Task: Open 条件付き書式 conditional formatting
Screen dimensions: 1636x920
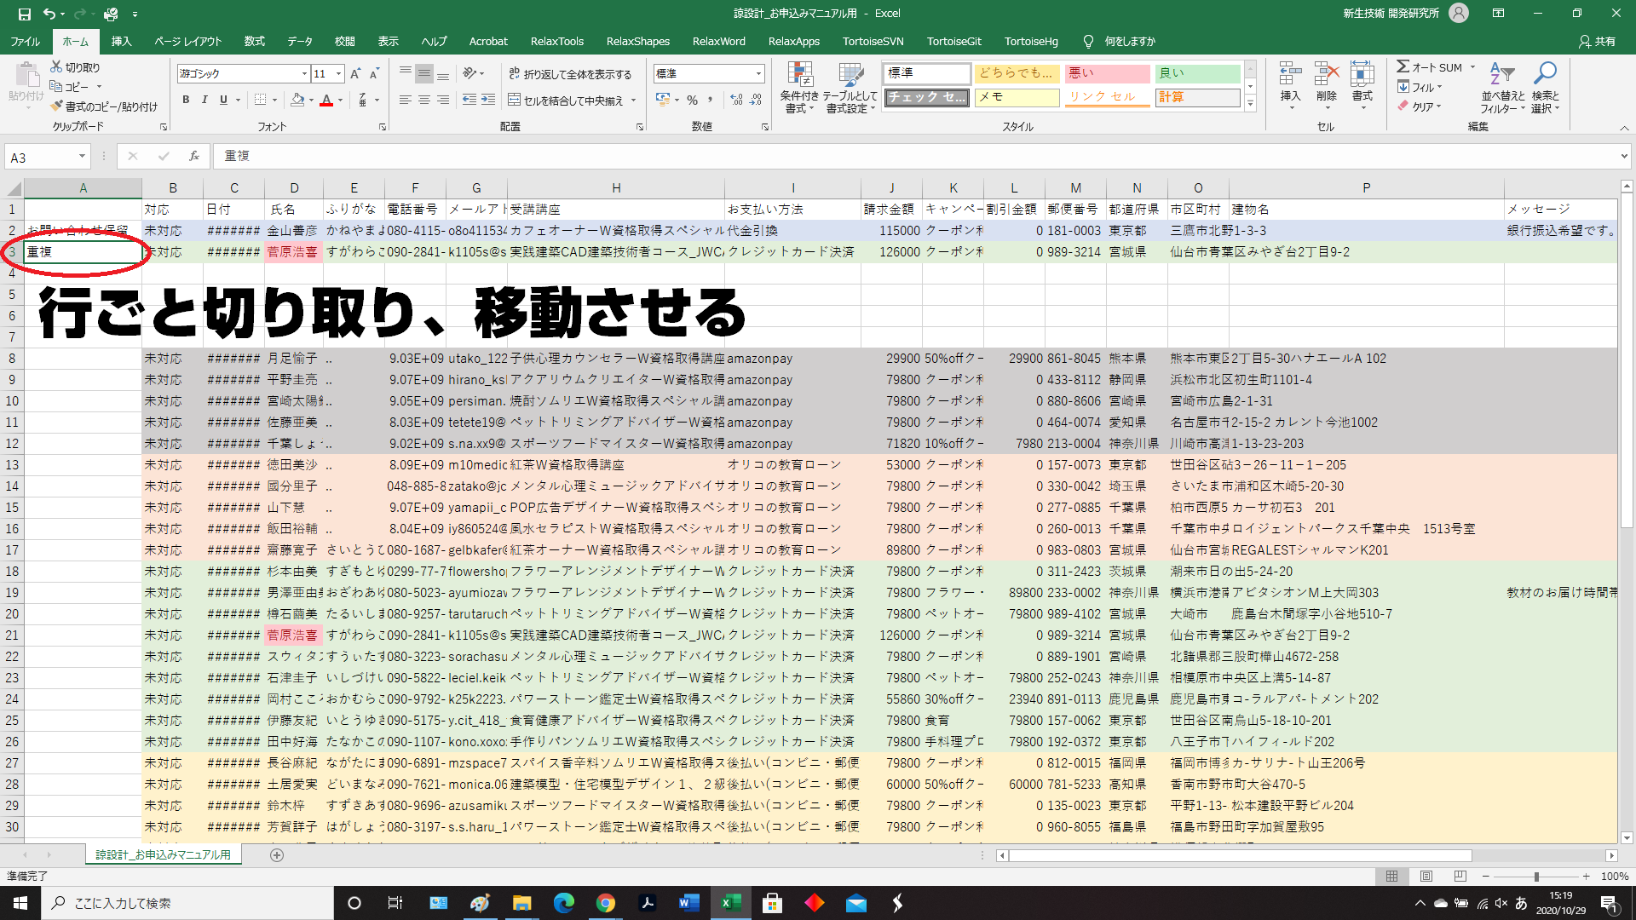Action: pyautogui.click(x=798, y=87)
